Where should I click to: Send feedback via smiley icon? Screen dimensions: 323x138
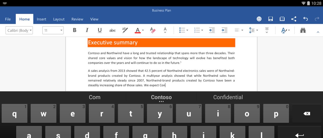[259, 19]
